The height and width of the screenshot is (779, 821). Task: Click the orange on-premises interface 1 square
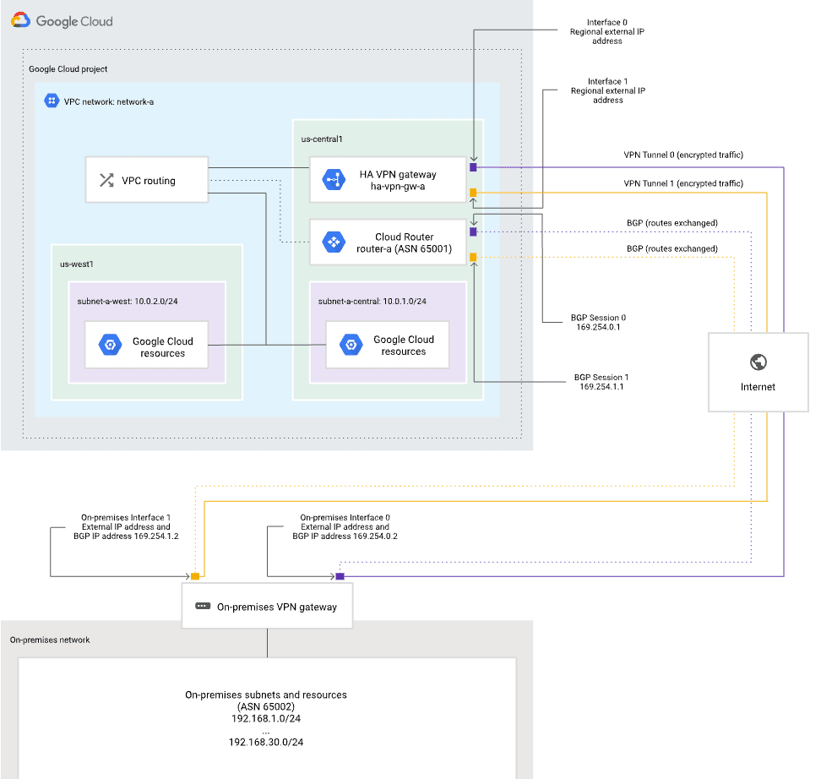click(x=195, y=576)
